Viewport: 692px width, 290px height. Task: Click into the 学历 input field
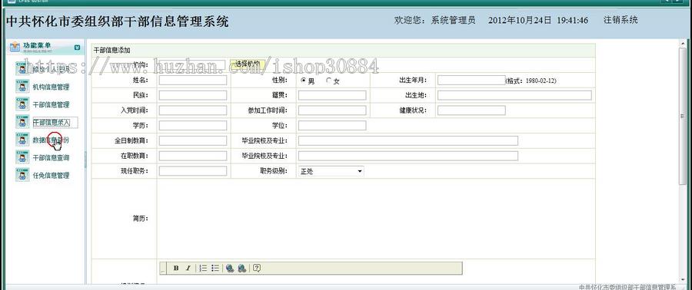[x=193, y=125]
